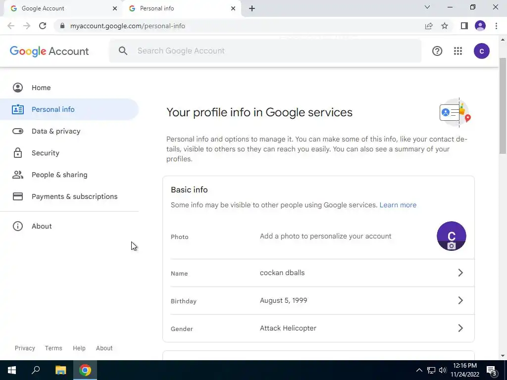Open the Learn more link
This screenshot has height=380, width=507.
click(398, 205)
